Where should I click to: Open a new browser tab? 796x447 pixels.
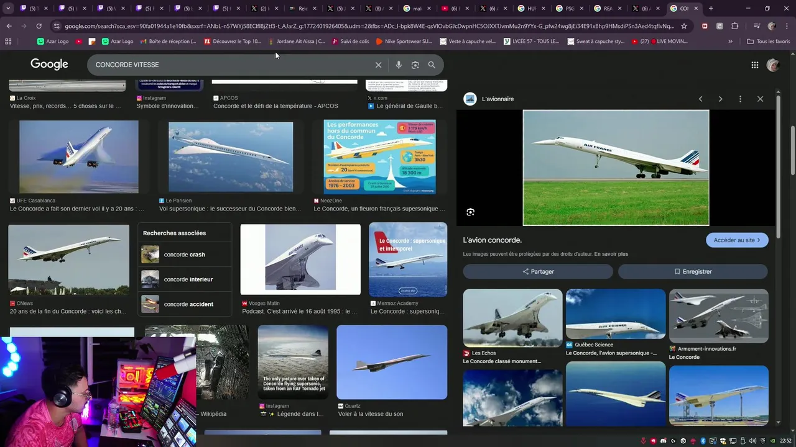(711, 8)
